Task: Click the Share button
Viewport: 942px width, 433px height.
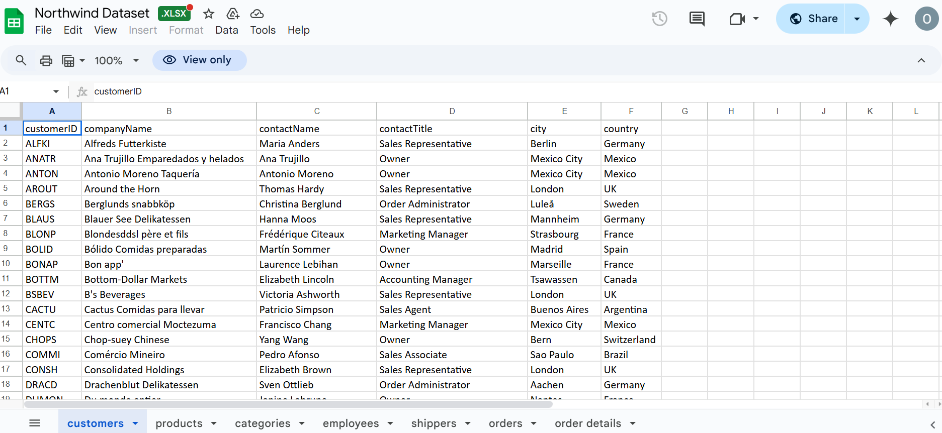Action: [810, 19]
